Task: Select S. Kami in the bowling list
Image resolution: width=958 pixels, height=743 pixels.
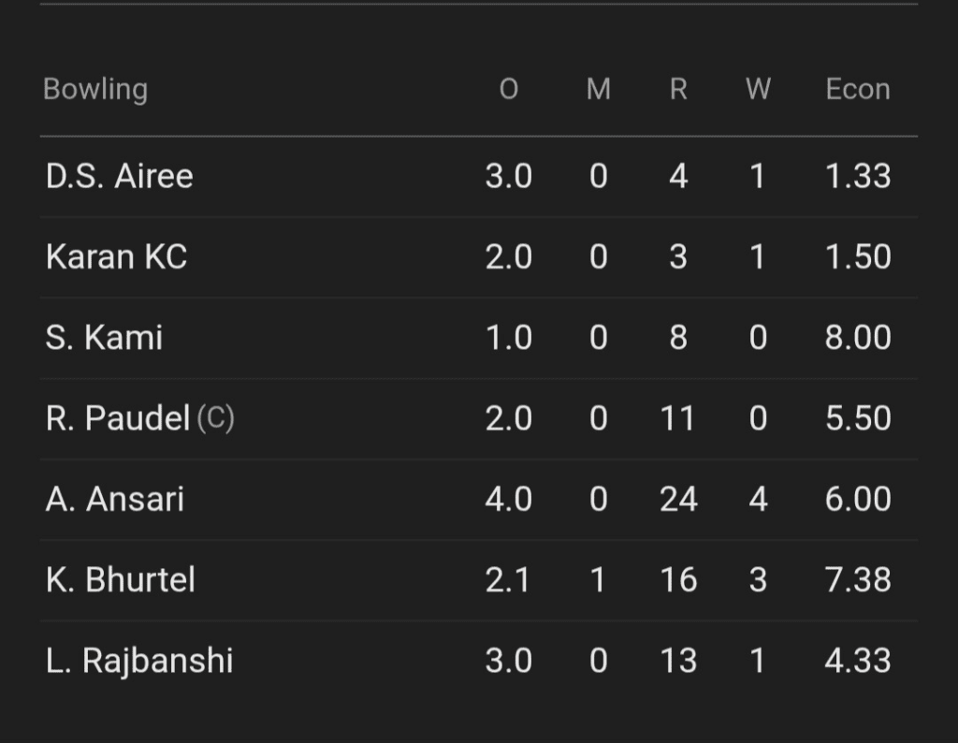Action: (x=104, y=338)
